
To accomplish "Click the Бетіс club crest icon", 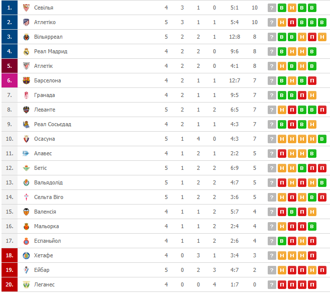I will point(26,168).
